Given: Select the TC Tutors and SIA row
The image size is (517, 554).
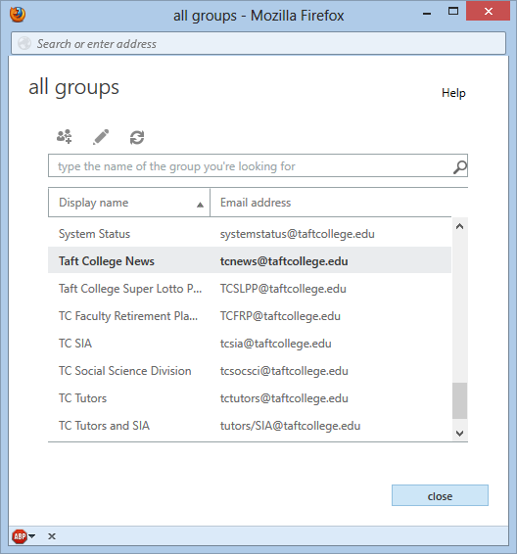Looking at the screenshot, I should (250, 426).
